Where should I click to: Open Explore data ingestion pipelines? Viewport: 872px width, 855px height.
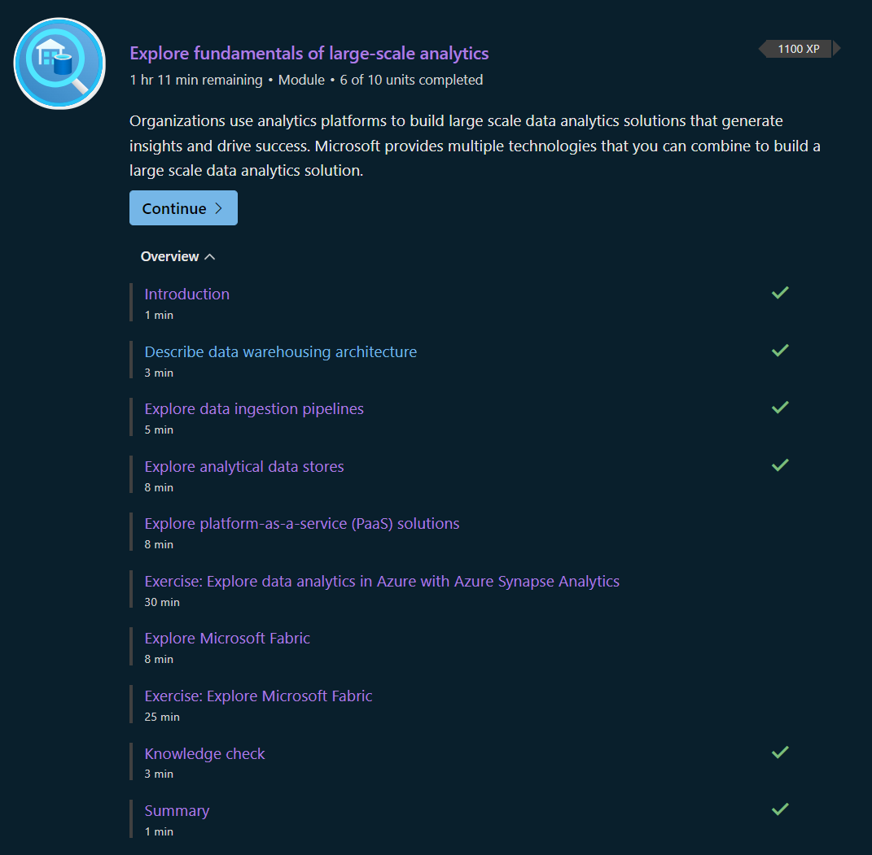(253, 408)
